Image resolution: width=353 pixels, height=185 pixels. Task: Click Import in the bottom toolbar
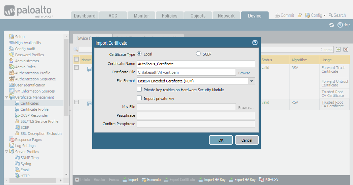(x=130, y=180)
